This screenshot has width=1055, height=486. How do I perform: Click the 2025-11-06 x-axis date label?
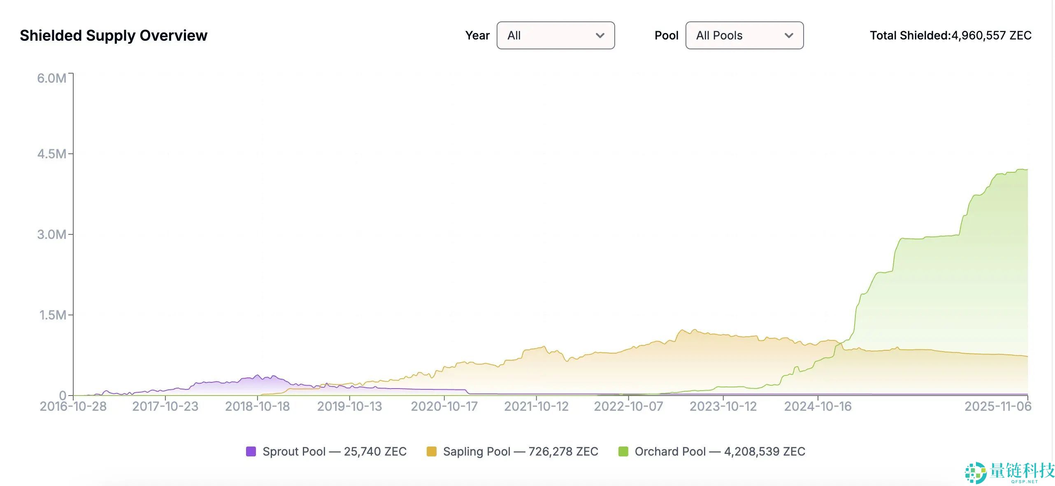tap(998, 406)
